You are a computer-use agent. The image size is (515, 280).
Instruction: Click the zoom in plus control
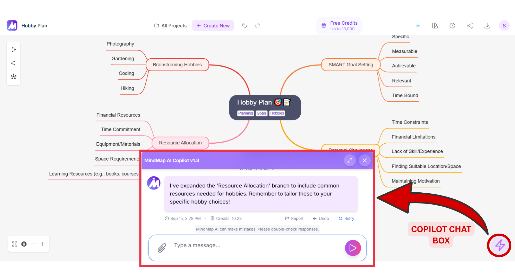(x=43, y=244)
